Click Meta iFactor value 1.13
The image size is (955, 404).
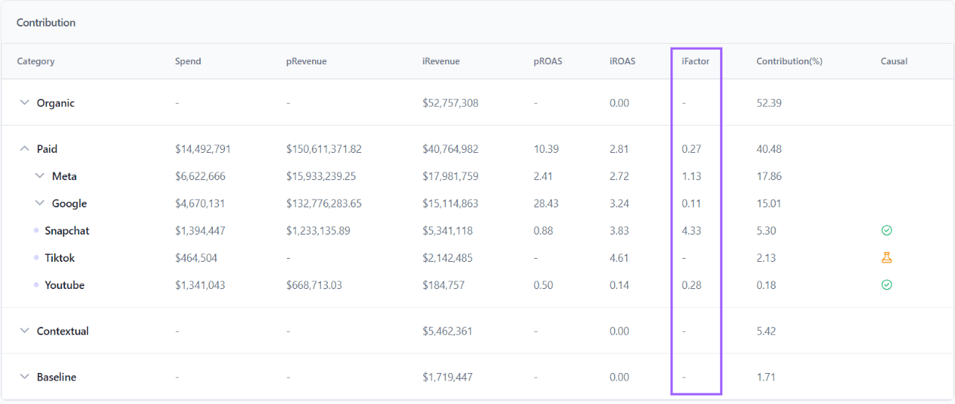click(691, 176)
